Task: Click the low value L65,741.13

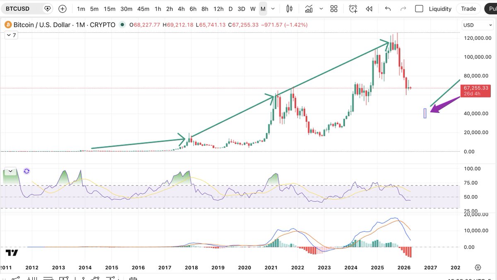Action: point(212,25)
